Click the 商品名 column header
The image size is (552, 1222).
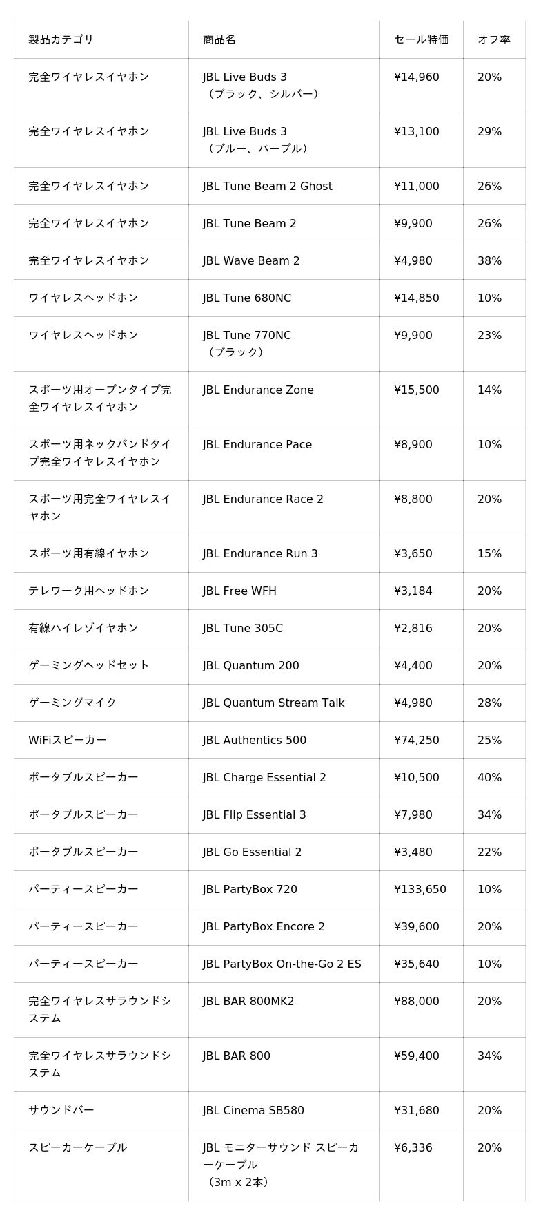pyautogui.click(x=219, y=39)
